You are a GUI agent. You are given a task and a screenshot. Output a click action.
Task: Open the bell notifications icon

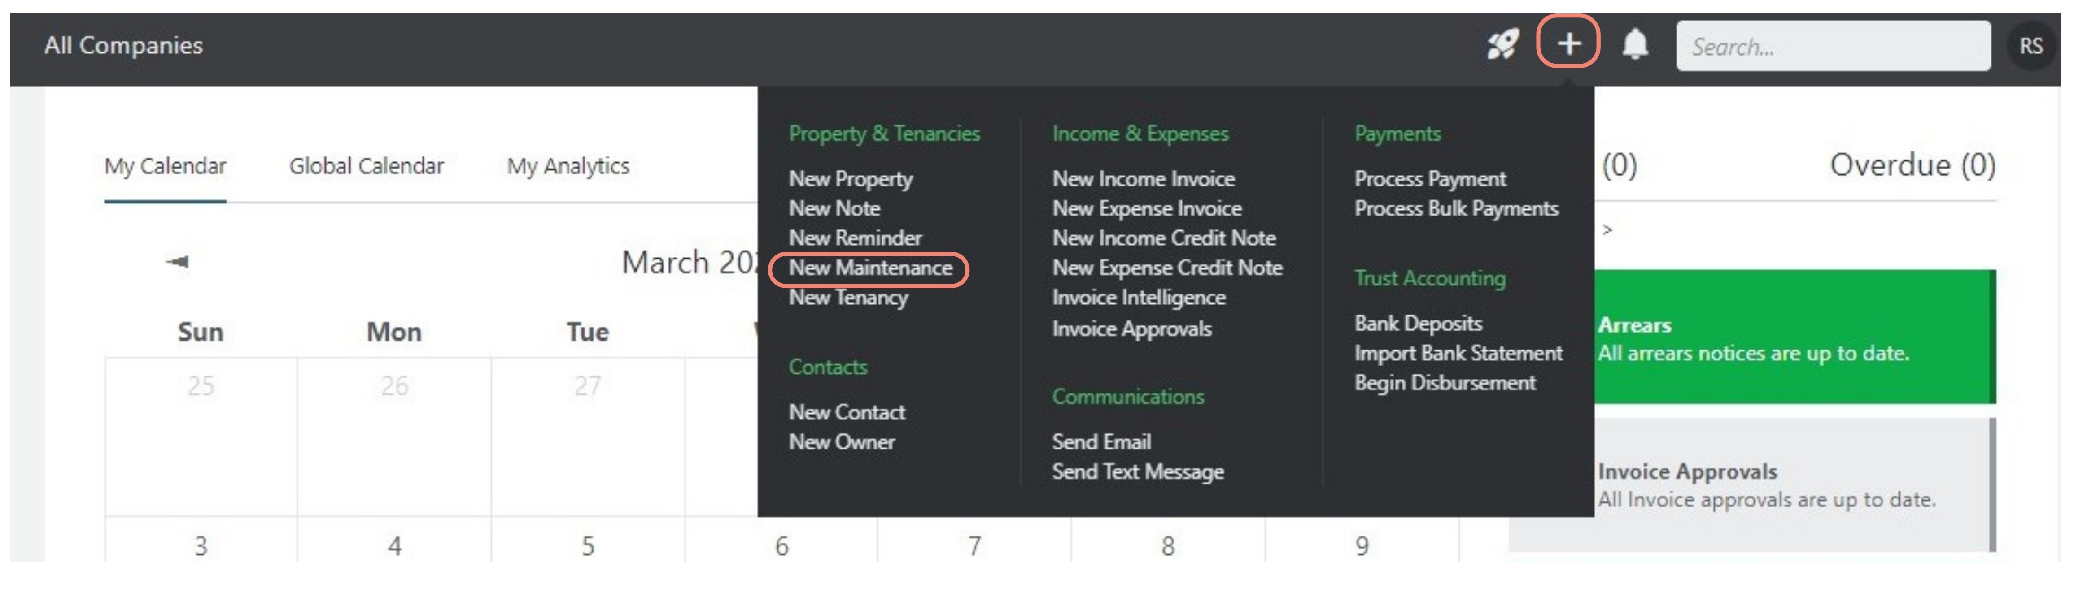pyautogui.click(x=1635, y=44)
